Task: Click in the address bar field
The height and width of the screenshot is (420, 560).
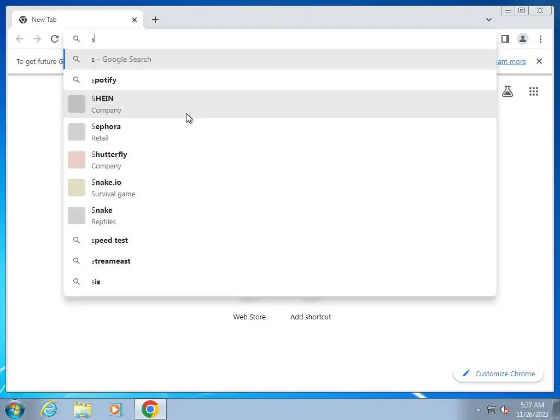Action: 279,39
